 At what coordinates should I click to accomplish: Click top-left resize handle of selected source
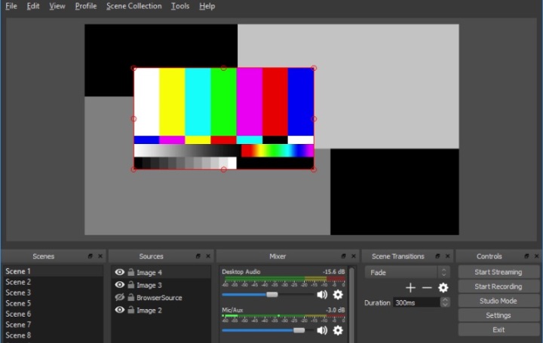[134, 68]
